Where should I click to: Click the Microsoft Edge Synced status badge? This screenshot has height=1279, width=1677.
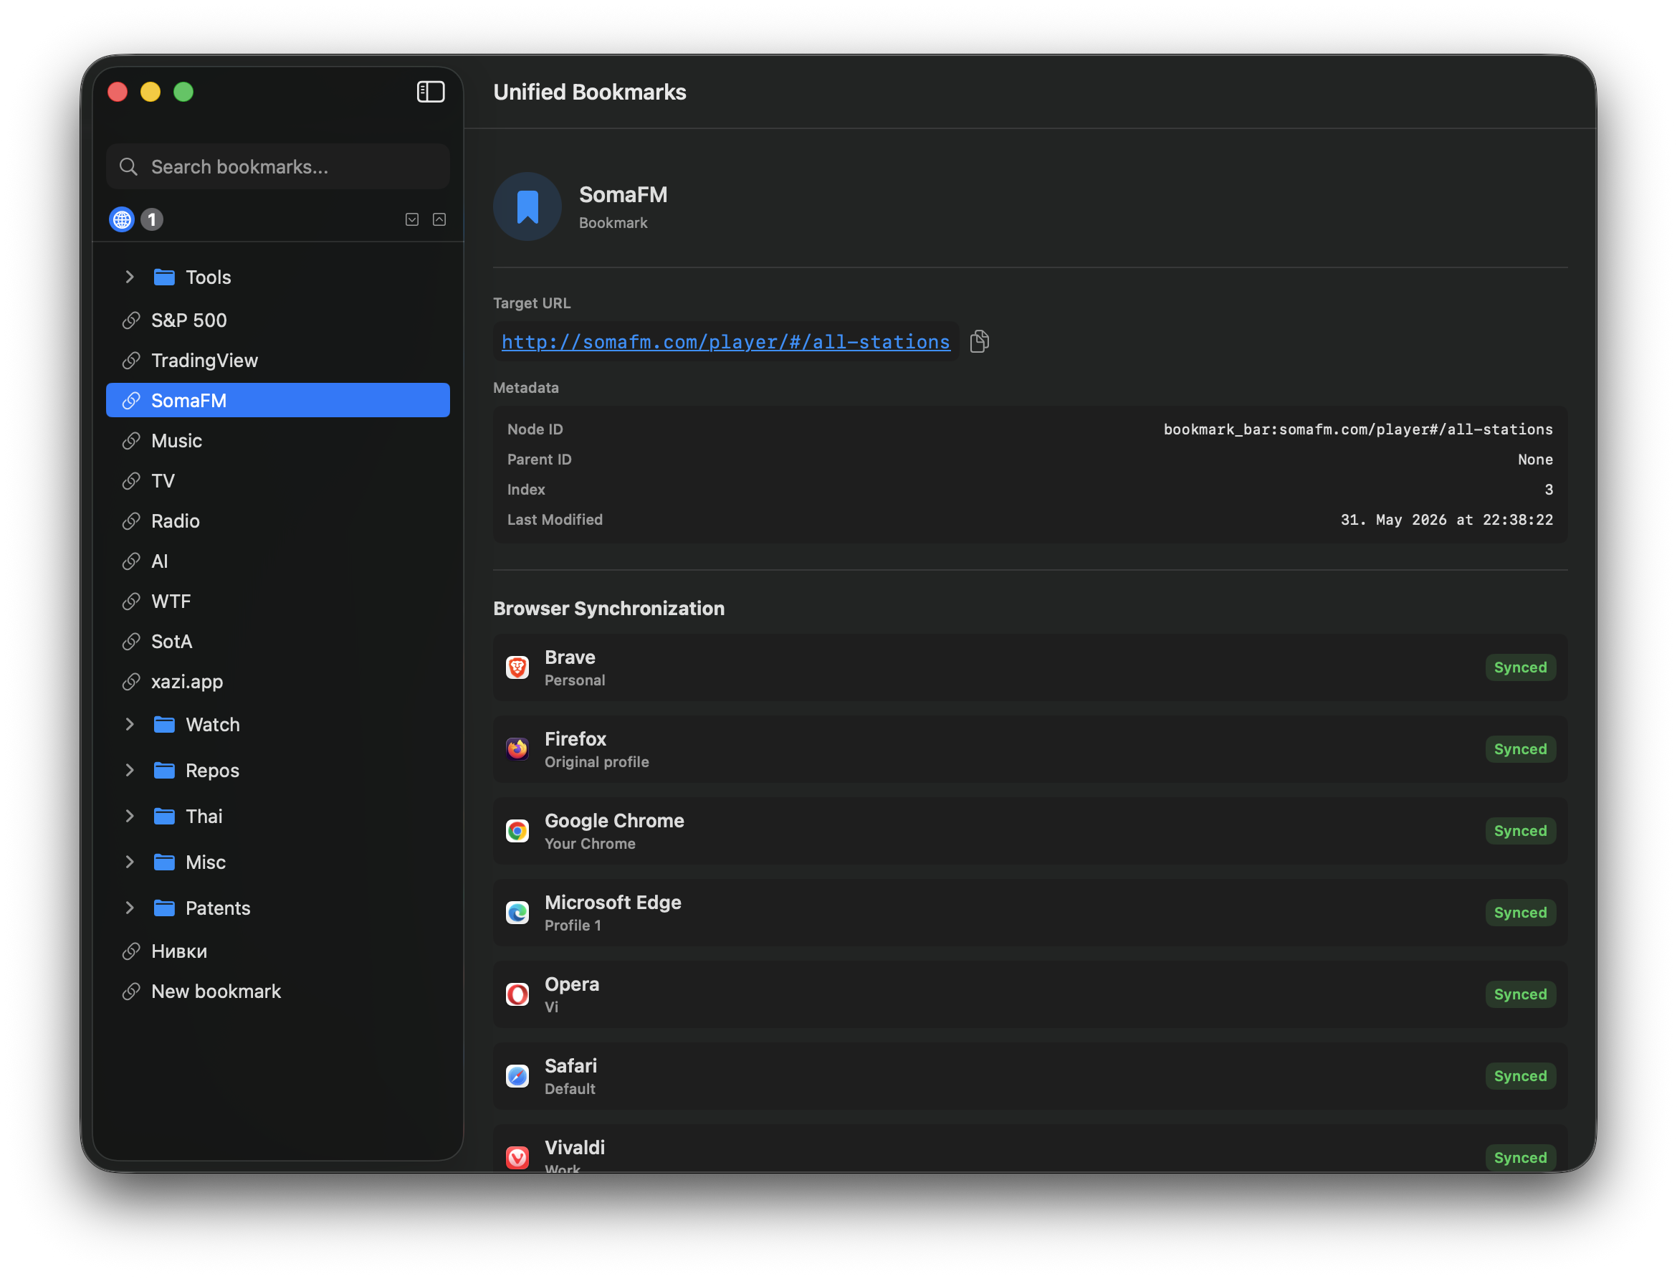coord(1520,913)
